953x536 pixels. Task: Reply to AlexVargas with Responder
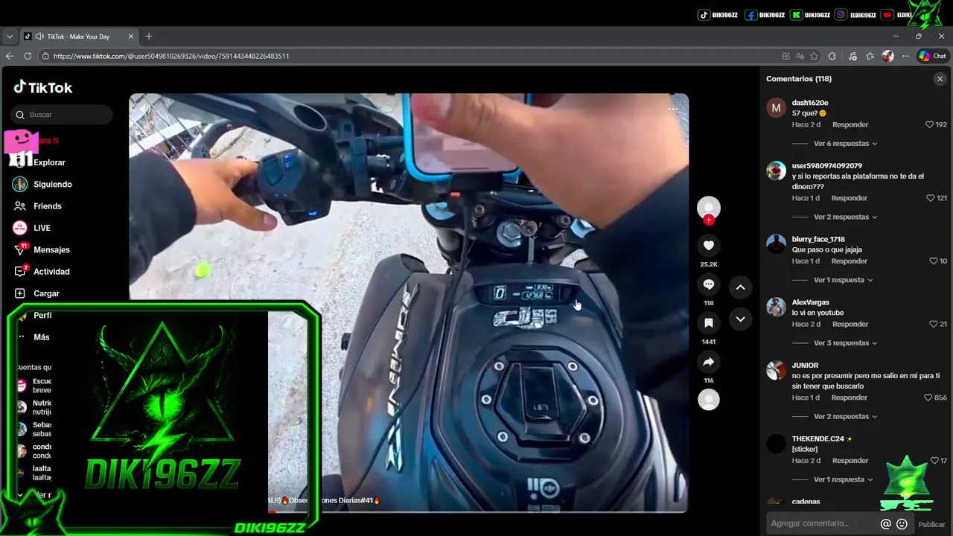(x=850, y=324)
